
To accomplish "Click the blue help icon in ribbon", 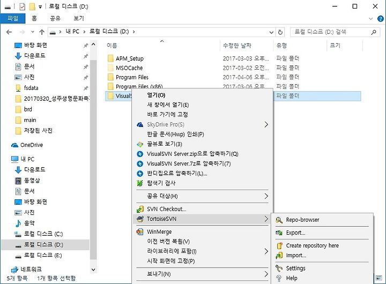I will (380, 18).
